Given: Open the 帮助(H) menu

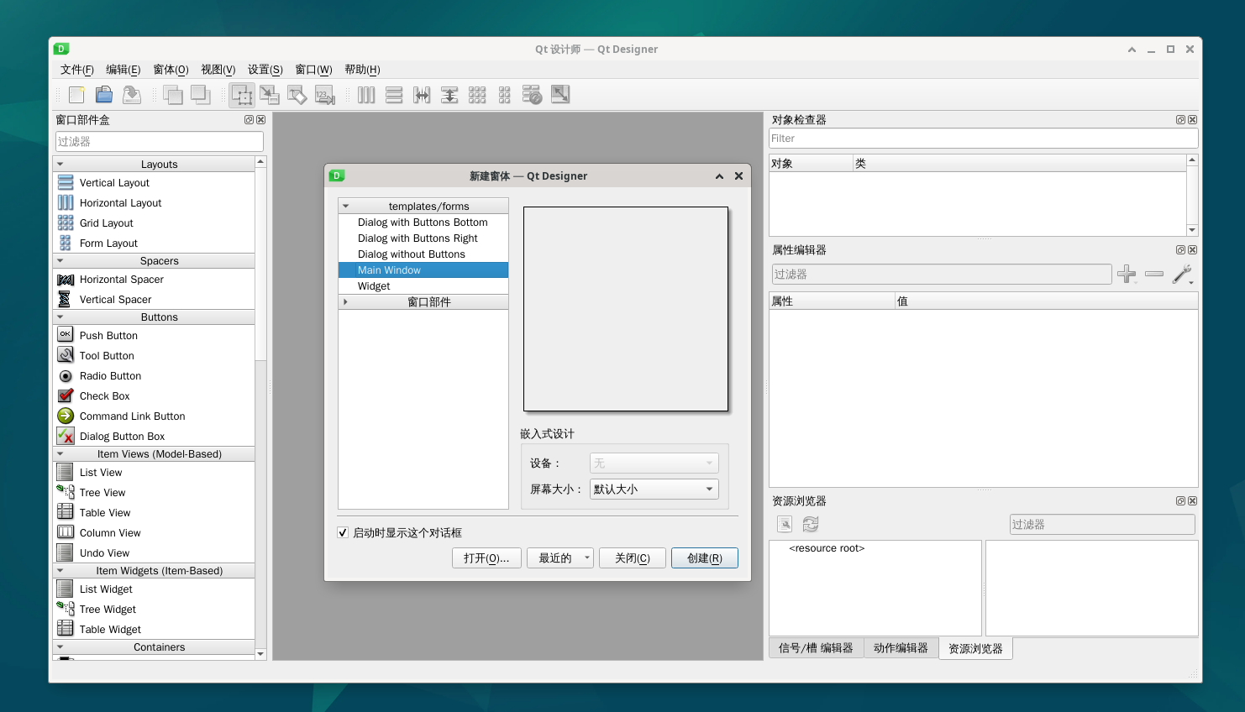Looking at the screenshot, I should tap(362, 70).
